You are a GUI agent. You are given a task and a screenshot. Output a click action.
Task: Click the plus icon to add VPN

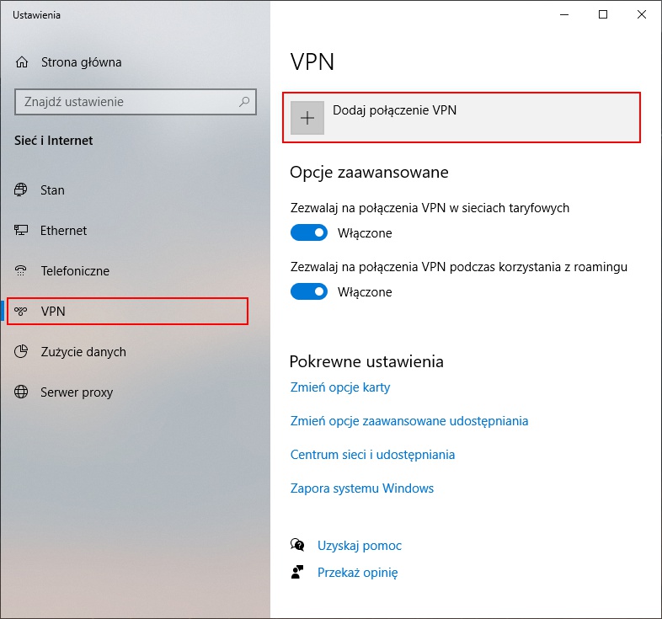(307, 118)
